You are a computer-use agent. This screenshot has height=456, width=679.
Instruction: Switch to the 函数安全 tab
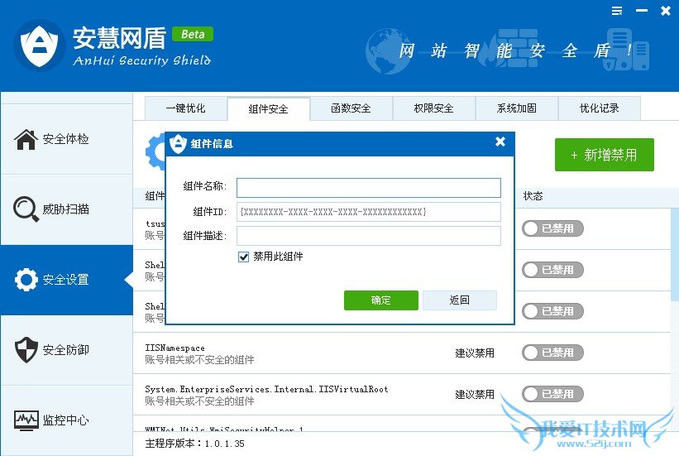(351, 108)
